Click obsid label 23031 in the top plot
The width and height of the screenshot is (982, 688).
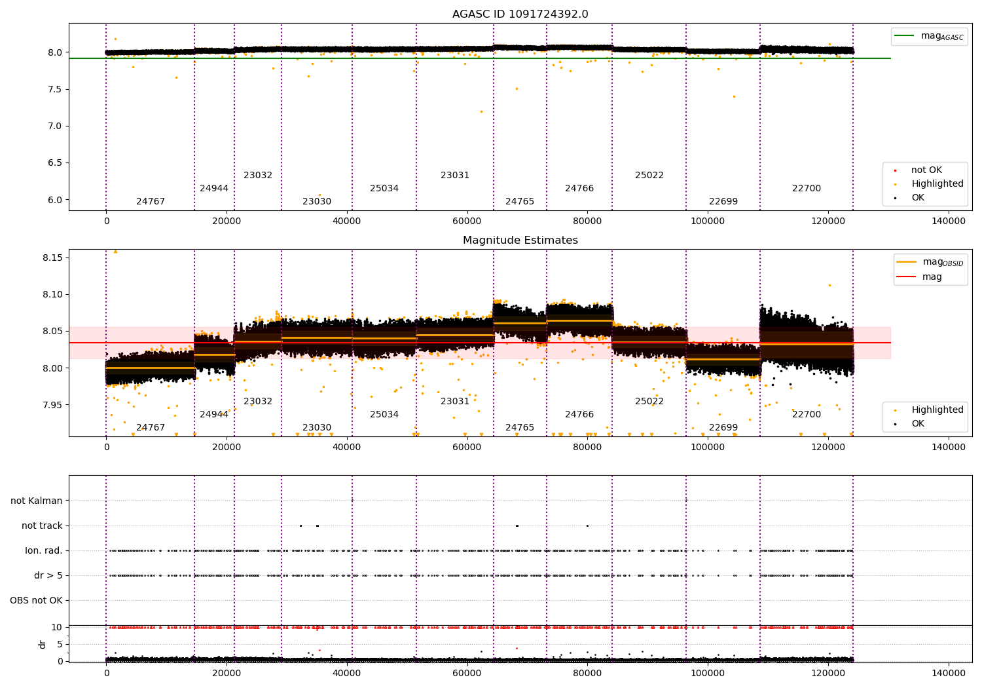(455, 176)
